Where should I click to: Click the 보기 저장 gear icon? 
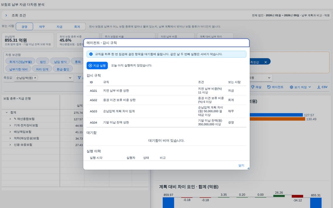pyautogui.click(x=291, y=87)
